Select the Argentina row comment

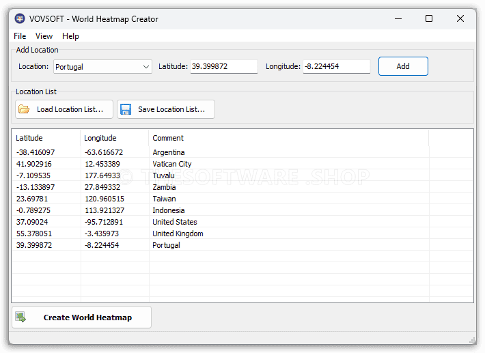tap(169, 152)
